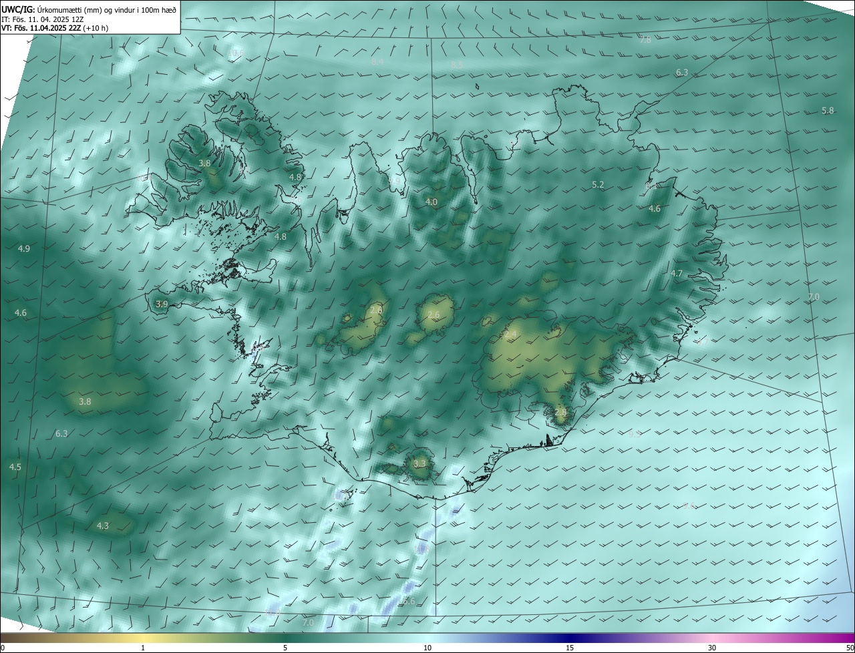Click the color scale tick labeled 0
855x653 pixels.
click(x=2, y=648)
